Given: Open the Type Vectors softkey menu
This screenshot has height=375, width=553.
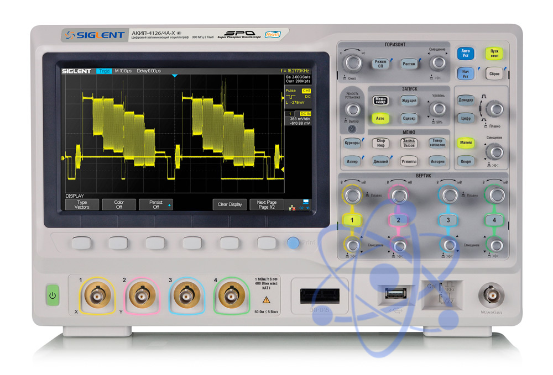Looking at the screenshot, I should (x=82, y=204).
